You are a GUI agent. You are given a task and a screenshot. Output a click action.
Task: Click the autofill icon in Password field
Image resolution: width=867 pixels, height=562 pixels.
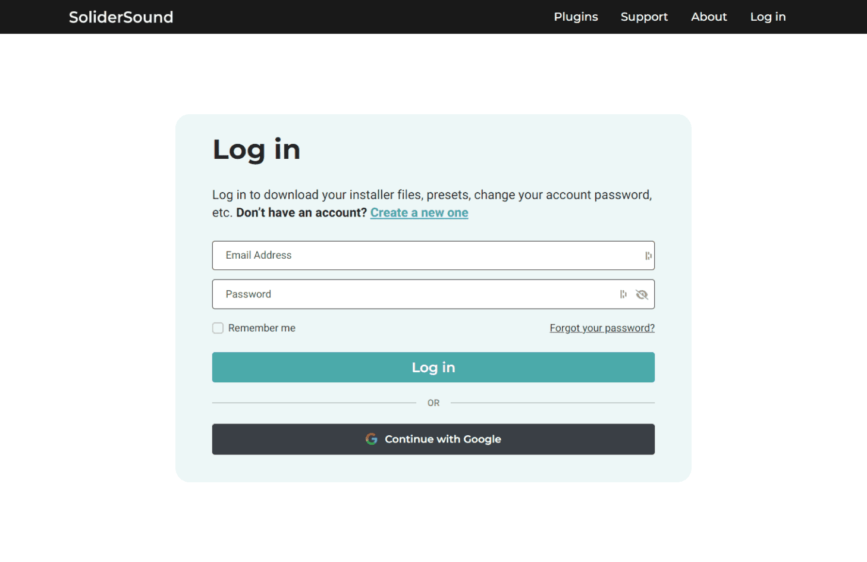pyautogui.click(x=623, y=294)
